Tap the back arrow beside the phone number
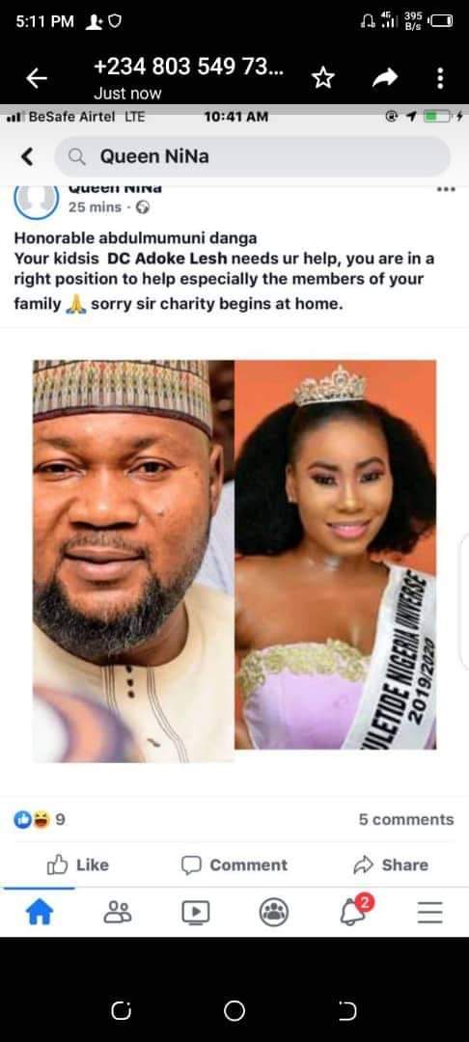 point(37,79)
